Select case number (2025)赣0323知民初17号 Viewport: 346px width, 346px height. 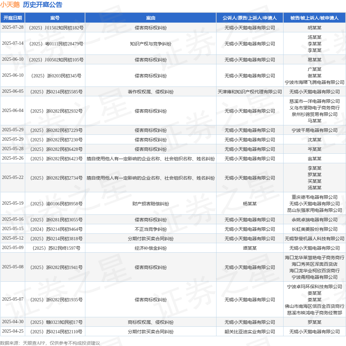56,322
